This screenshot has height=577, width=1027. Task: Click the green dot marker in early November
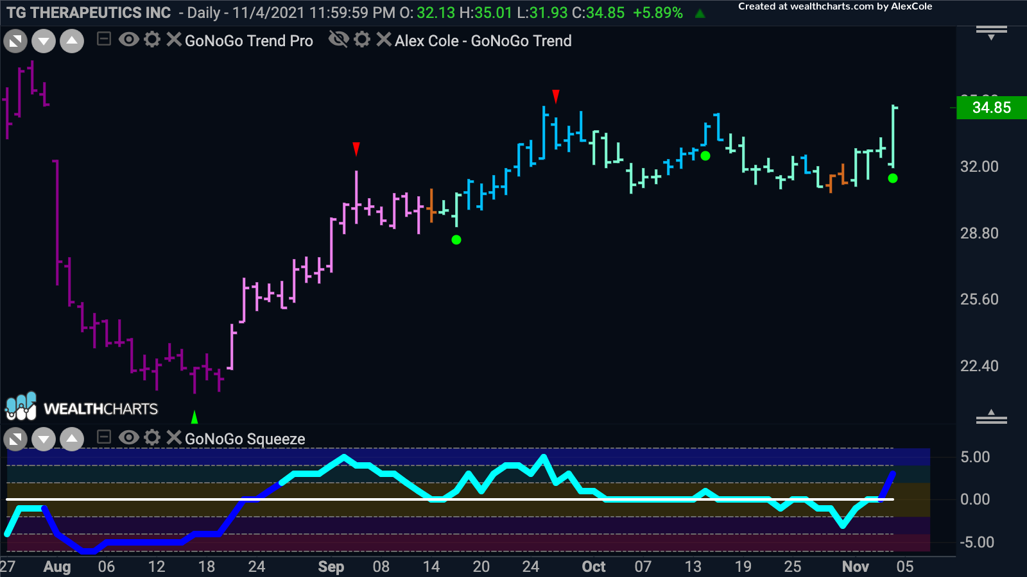coord(893,178)
